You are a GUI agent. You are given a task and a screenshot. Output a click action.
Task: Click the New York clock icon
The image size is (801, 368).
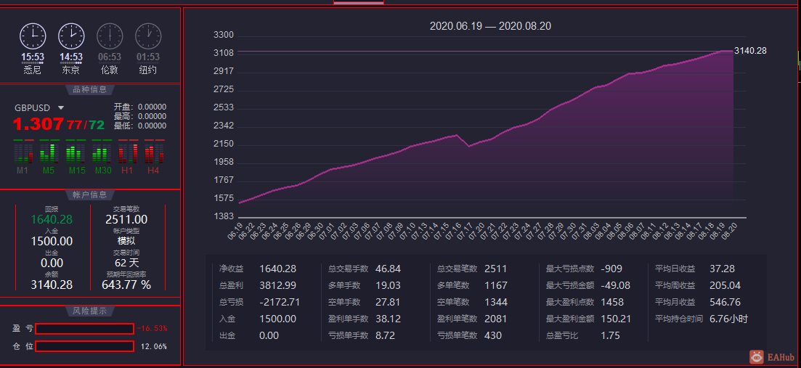click(x=148, y=36)
